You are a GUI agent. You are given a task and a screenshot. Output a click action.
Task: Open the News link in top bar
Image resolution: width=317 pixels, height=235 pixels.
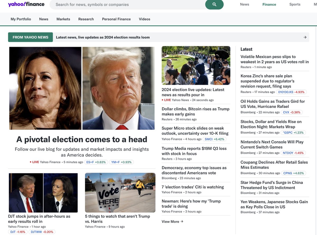coord(245,4)
